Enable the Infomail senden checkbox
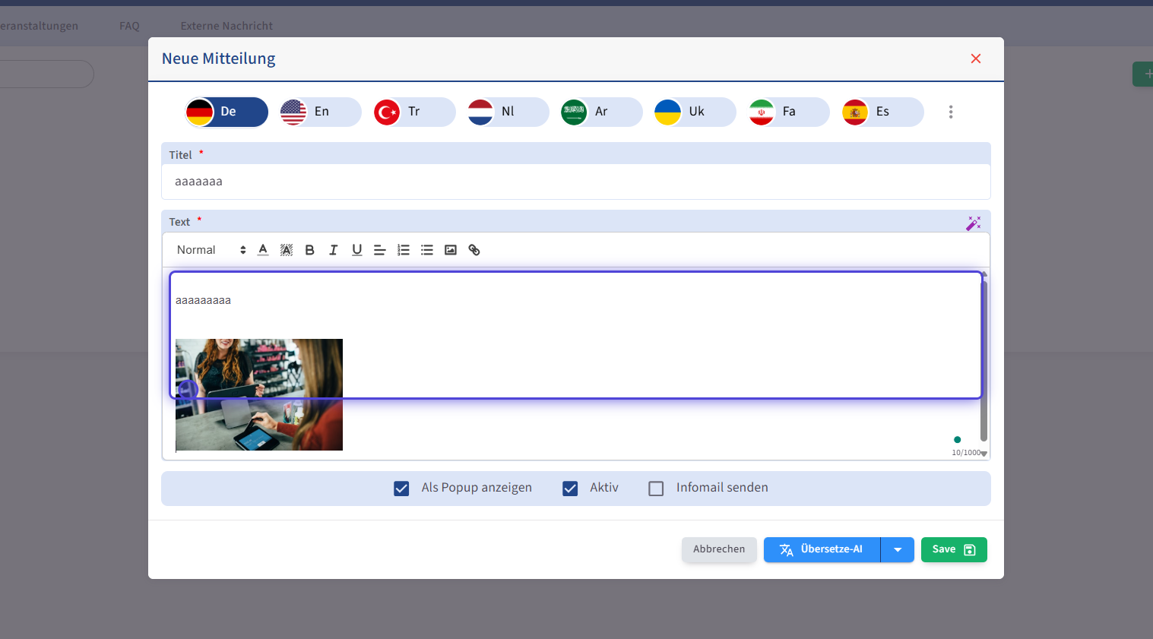Screen dimensions: 1153x639 [x=656, y=489]
